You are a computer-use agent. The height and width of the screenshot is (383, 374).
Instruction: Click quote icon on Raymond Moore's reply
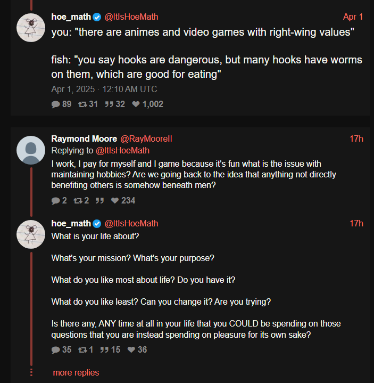99,201
